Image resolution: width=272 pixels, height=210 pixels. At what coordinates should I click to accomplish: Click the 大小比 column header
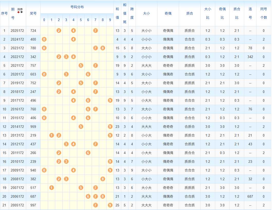(208, 13)
